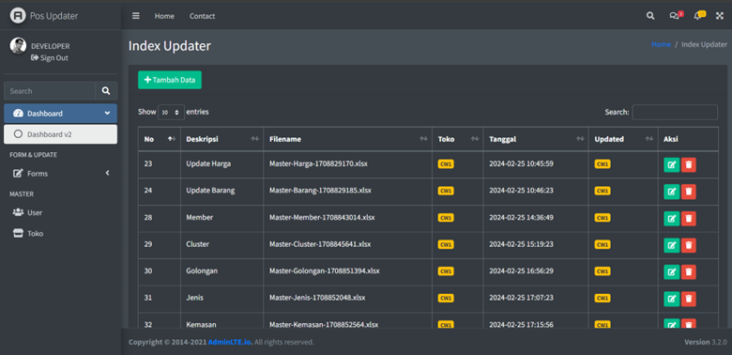Open the navbar search magnifier icon
This screenshot has height=355, width=732.
pyautogui.click(x=650, y=16)
